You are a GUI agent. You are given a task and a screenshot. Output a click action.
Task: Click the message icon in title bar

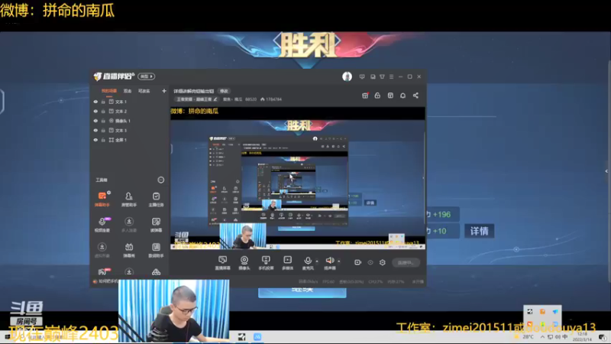362,77
